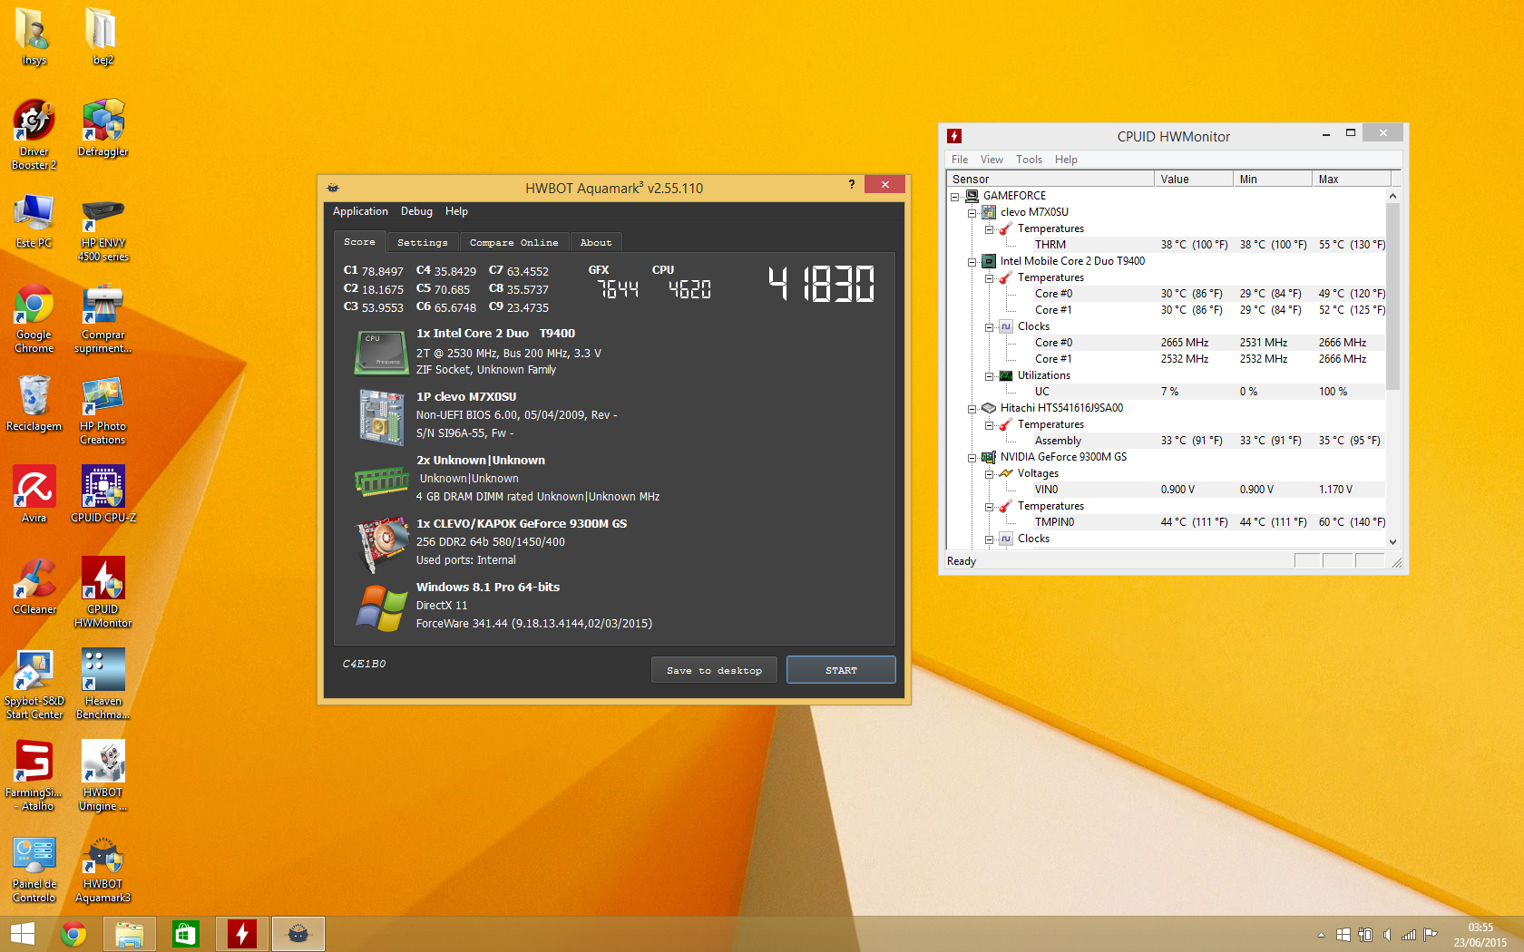Open Farming Simulator Atalho shortcut
The image size is (1524, 952).
point(34,775)
